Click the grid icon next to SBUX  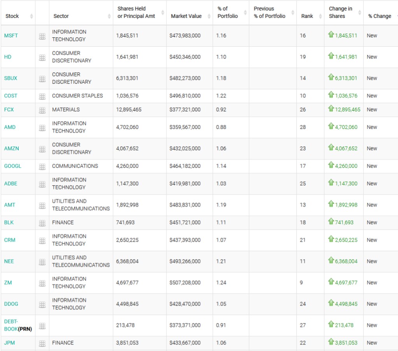tap(42, 79)
